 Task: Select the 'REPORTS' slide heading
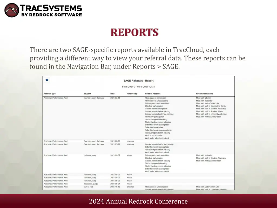(134, 32)
